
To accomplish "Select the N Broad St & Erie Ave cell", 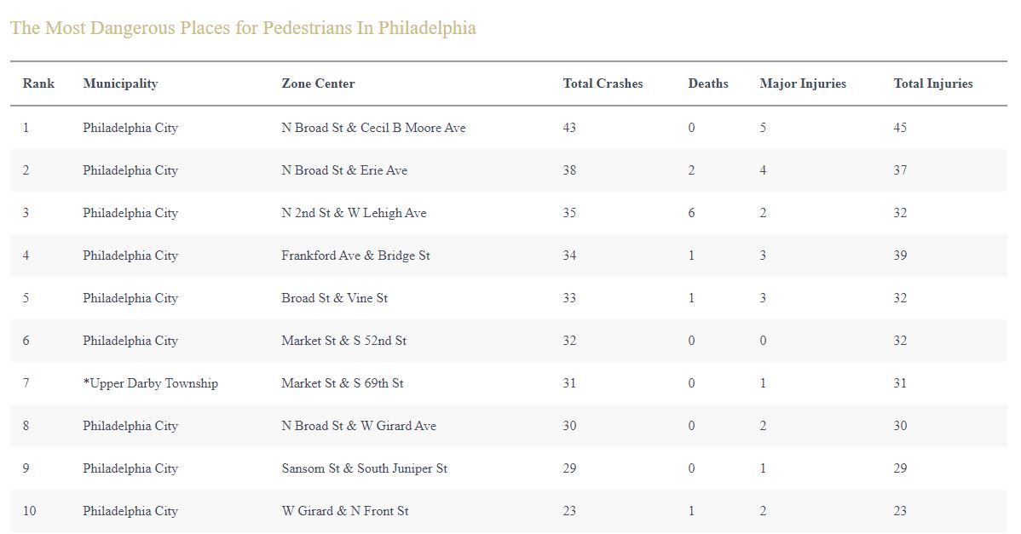I will [x=344, y=170].
